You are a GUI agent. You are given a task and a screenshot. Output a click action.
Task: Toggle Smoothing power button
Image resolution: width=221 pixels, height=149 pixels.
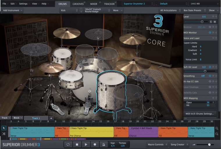click(210, 76)
